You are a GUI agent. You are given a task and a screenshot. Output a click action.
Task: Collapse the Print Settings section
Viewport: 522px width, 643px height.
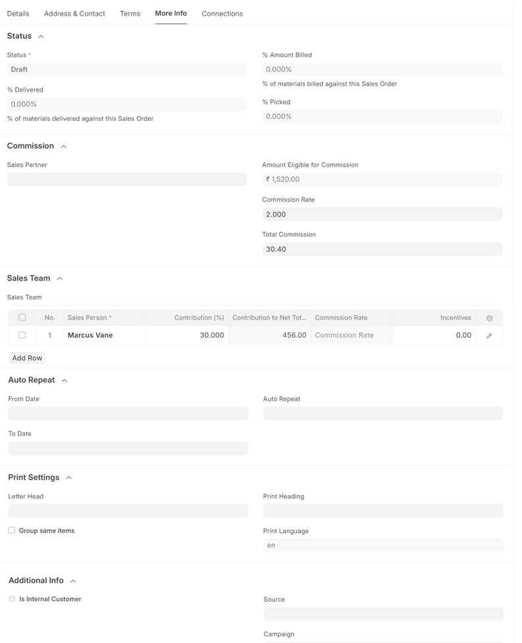pyautogui.click(x=68, y=478)
